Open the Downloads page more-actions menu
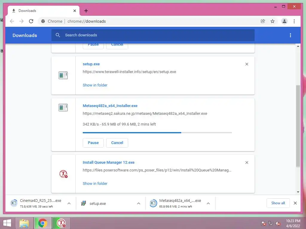This screenshot has width=306, height=229. 290,35
